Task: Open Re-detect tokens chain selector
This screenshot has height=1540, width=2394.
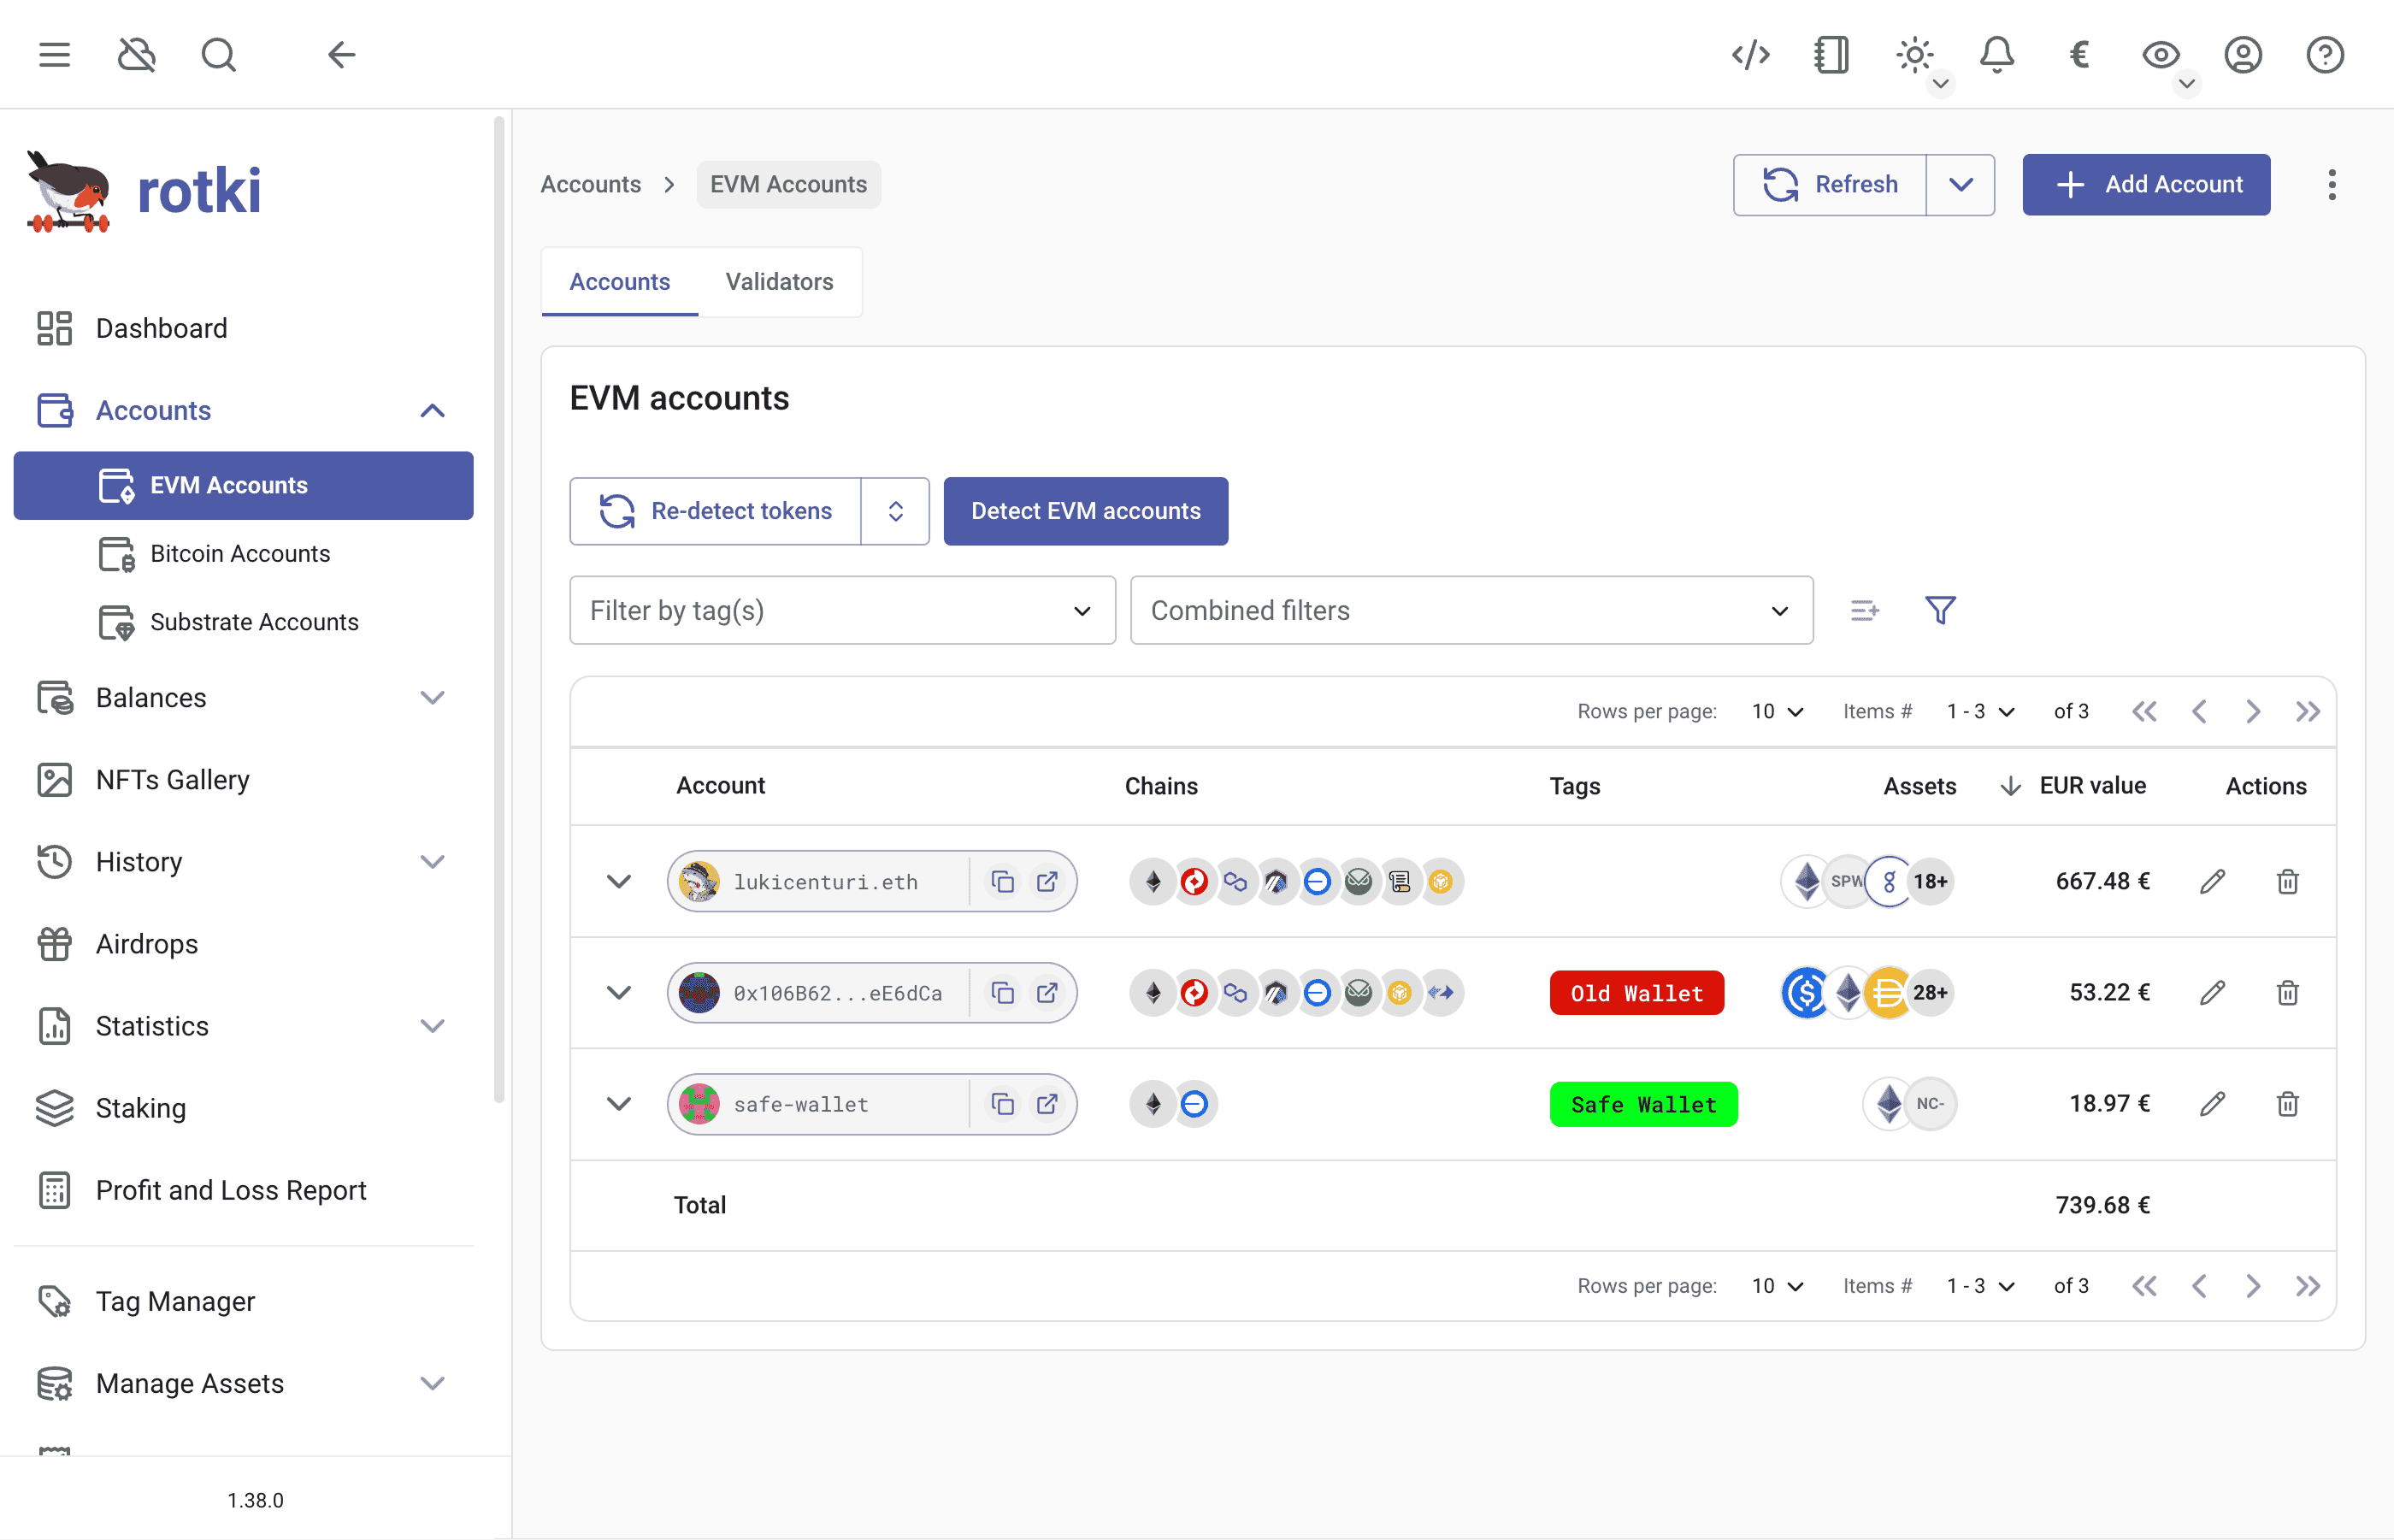Action: (x=896, y=511)
